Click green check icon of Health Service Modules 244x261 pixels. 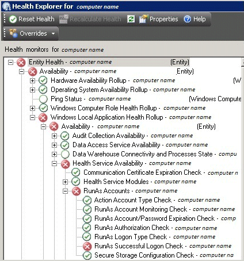(76, 182)
